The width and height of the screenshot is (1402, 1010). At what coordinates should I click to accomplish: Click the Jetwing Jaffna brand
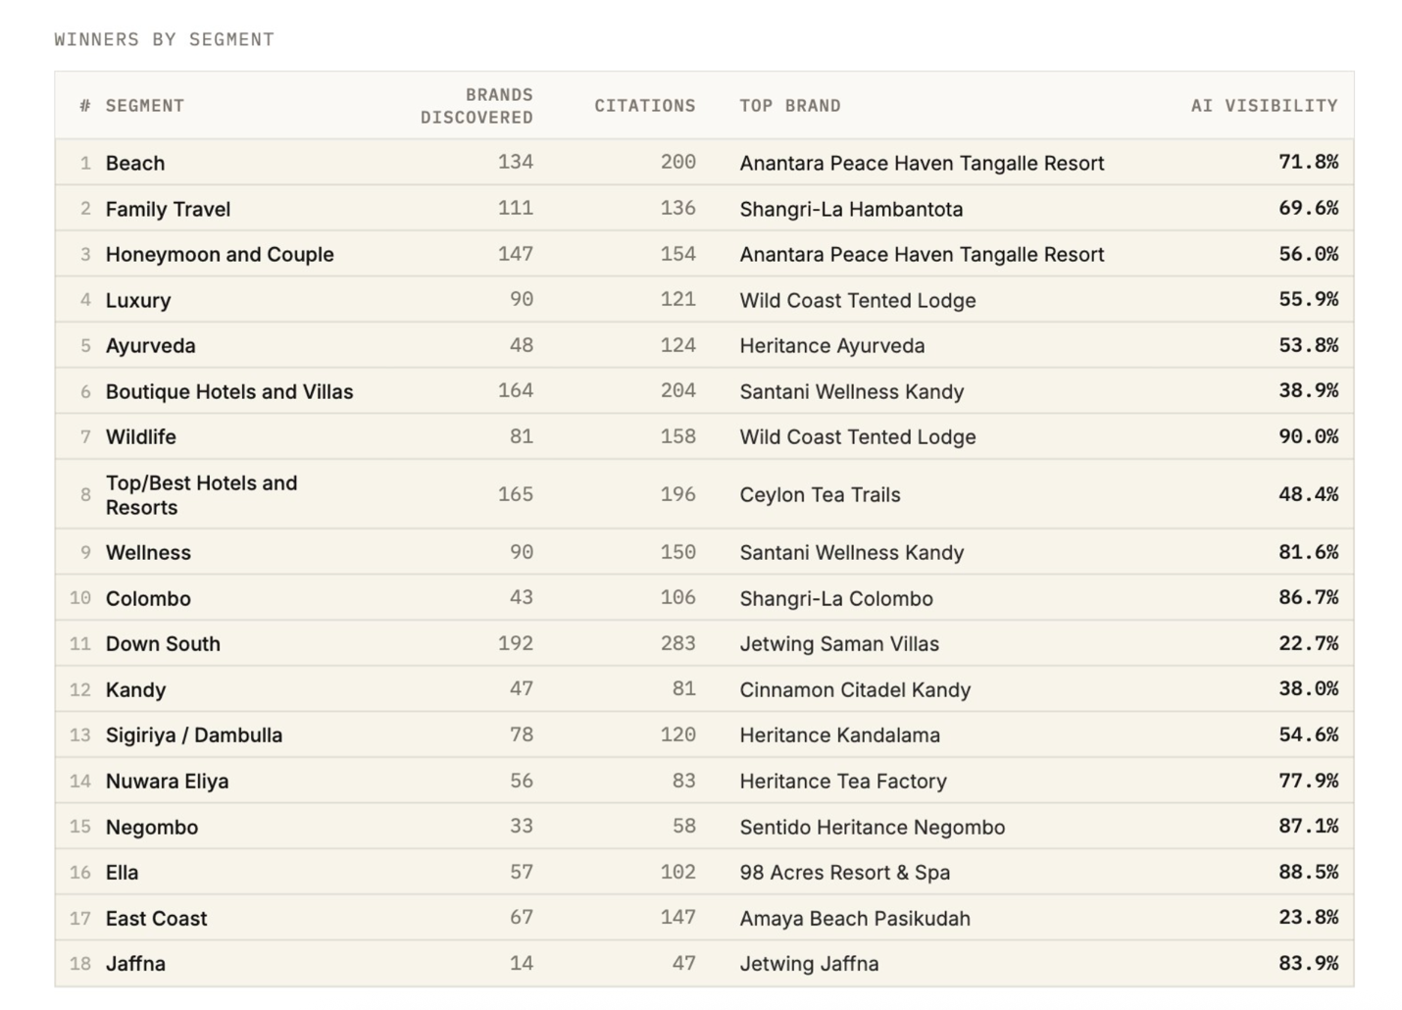[x=809, y=963]
